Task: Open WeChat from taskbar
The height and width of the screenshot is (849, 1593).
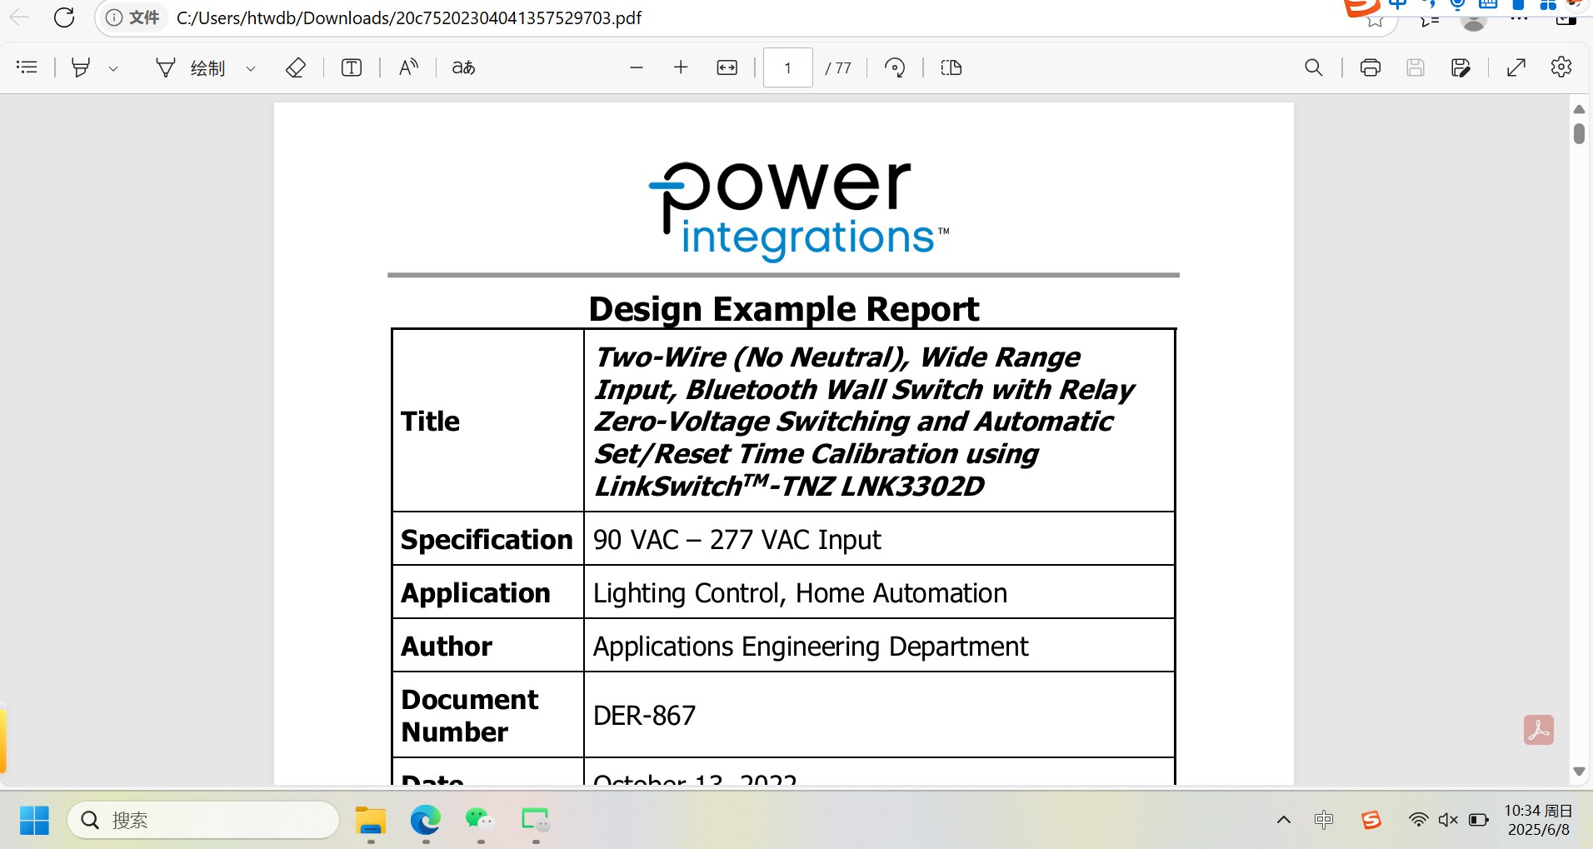Action: pos(481,821)
